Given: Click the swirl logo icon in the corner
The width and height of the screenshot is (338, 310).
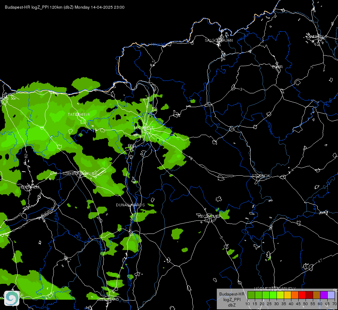Looking at the screenshot, I should click(12, 298).
